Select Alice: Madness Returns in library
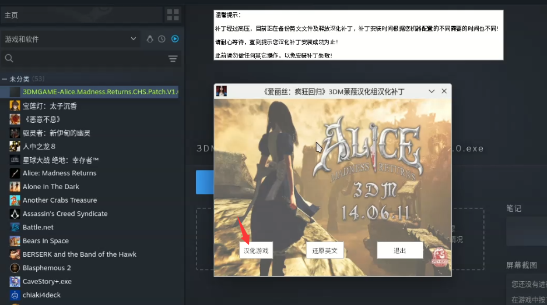 point(59,173)
